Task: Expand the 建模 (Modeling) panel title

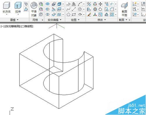Action: 14,20
